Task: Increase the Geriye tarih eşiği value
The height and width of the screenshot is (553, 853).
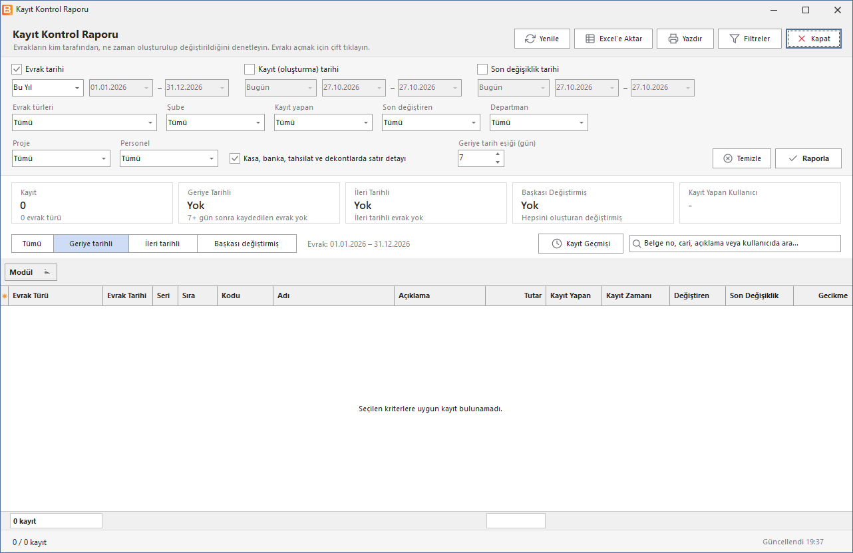Action: [498, 154]
